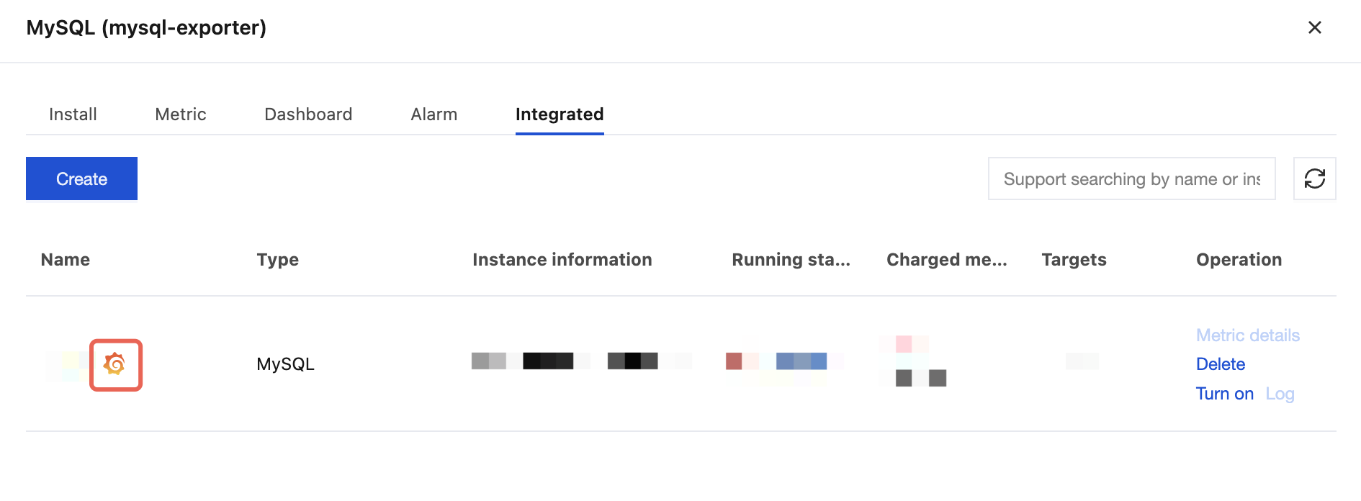Image resolution: width=1361 pixels, height=501 pixels.
Task: Click the Instance information column header
Action: (562, 260)
